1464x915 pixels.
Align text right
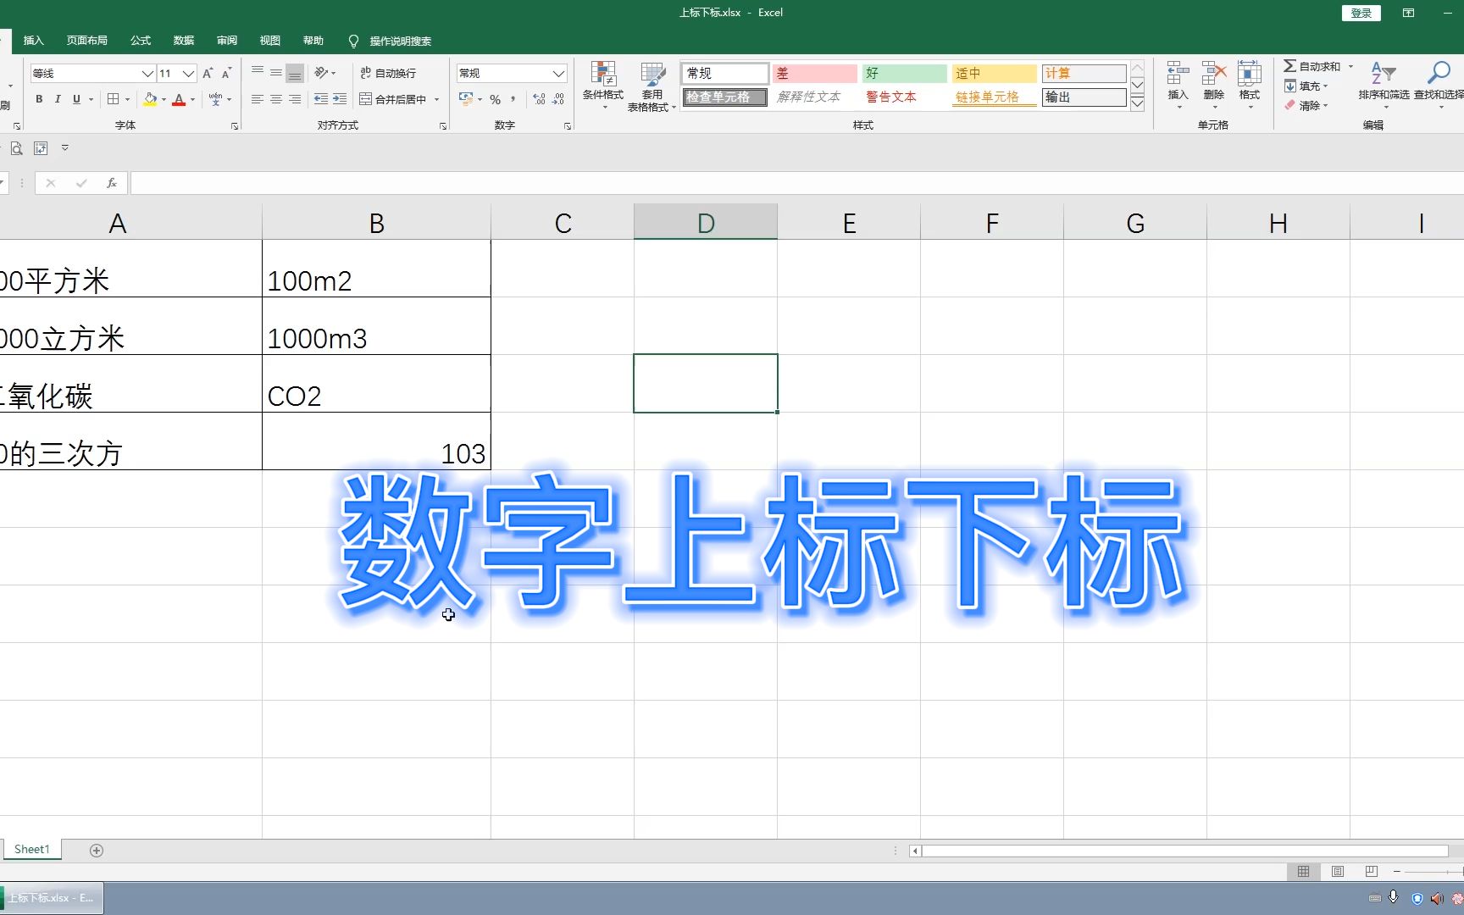click(295, 99)
